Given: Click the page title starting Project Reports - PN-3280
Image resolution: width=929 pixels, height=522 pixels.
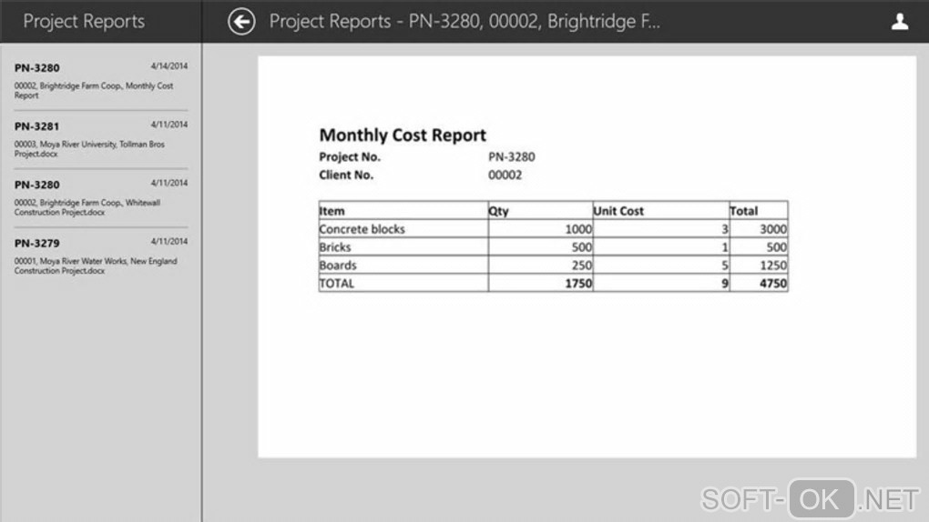Looking at the screenshot, I should click(x=464, y=21).
